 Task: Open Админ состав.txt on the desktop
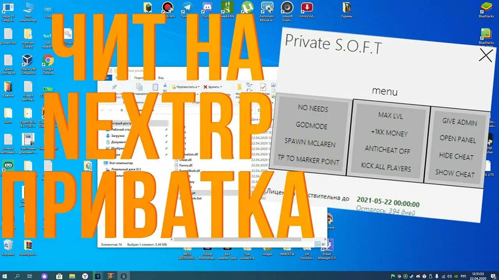(x=8, y=65)
